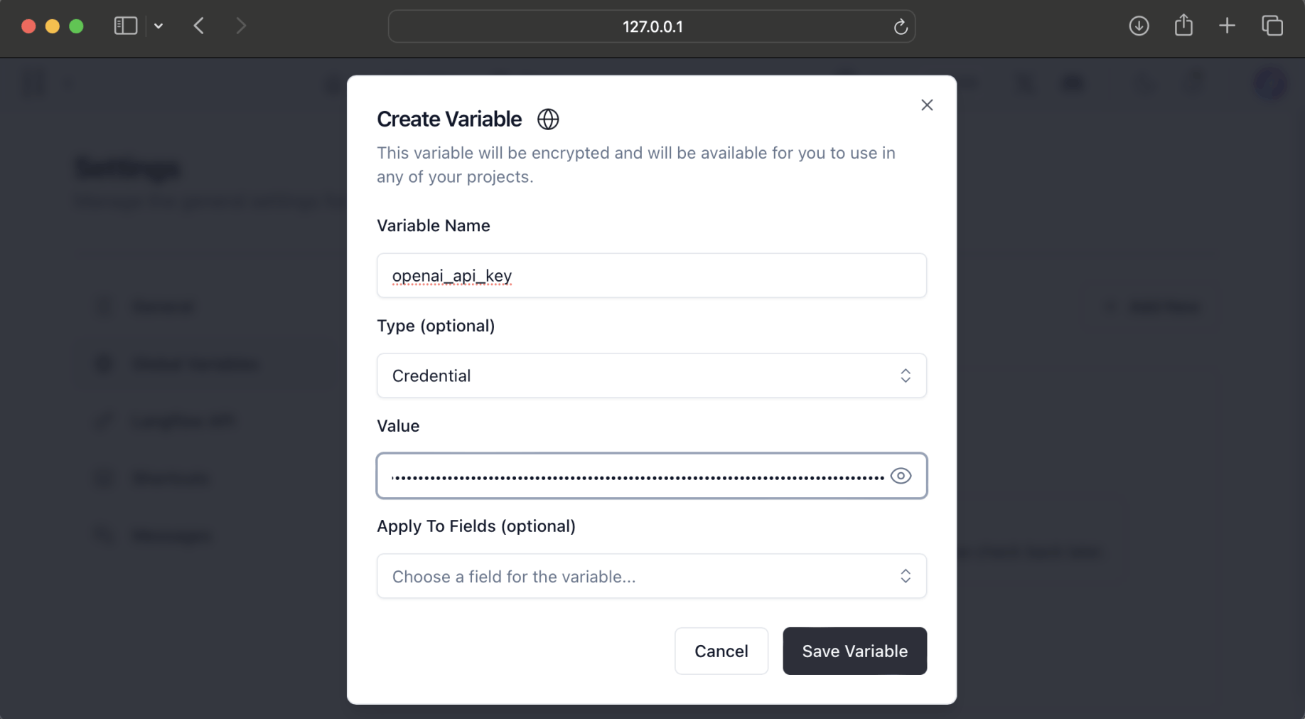The height and width of the screenshot is (719, 1305).
Task: Show the hidden value with eye icon
Action: coord(901,476)
